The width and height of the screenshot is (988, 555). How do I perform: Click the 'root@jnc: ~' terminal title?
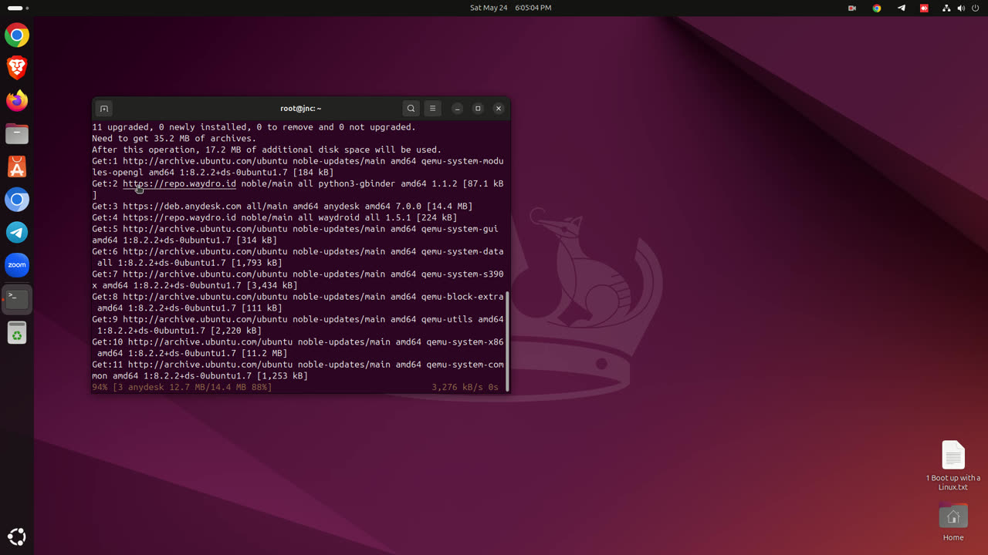click(301, 109)
